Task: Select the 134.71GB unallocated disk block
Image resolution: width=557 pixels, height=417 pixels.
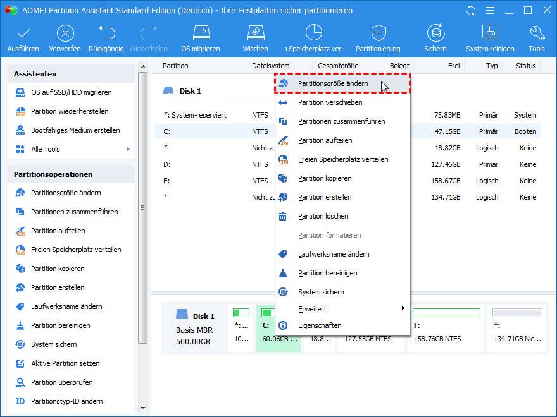Action: point(517,328)
